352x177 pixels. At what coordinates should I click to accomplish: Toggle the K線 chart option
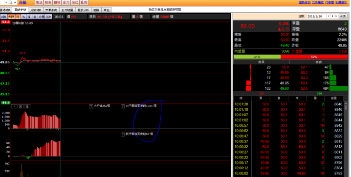(3, 17)
